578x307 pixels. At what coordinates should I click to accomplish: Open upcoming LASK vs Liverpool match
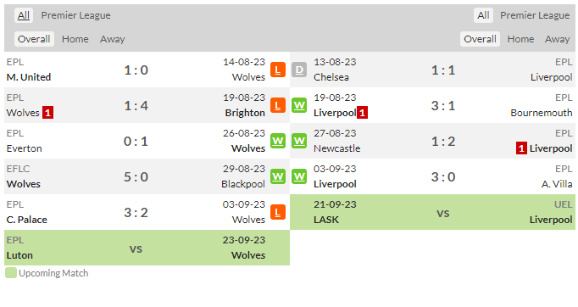[x=432, y=212]
